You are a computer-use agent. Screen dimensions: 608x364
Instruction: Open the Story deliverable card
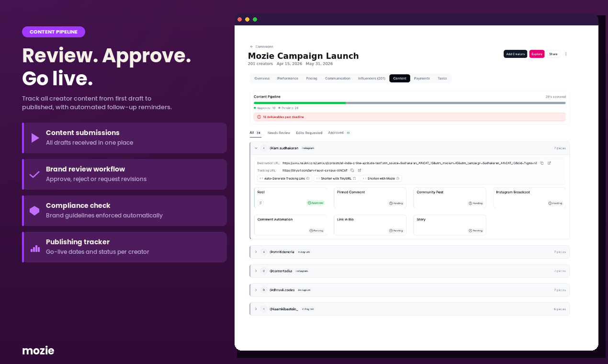click(450, 225)
